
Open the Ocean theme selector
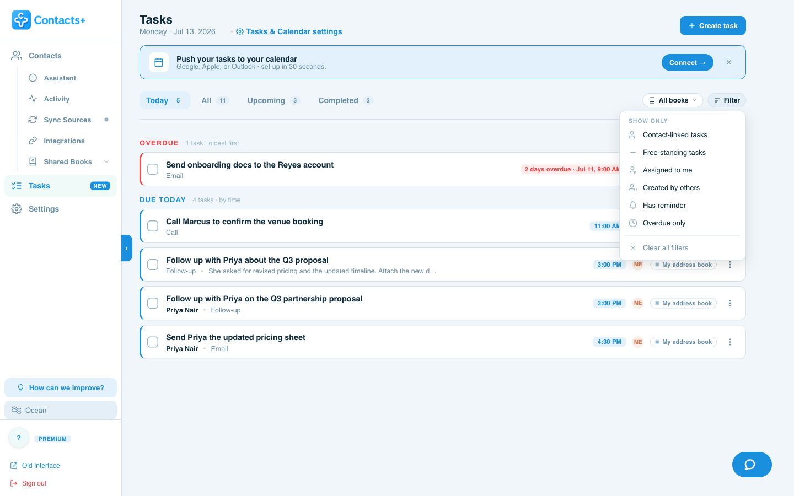61,411
